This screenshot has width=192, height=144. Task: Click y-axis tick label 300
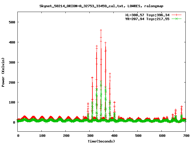pyautogui.click(x=12, y=62)
